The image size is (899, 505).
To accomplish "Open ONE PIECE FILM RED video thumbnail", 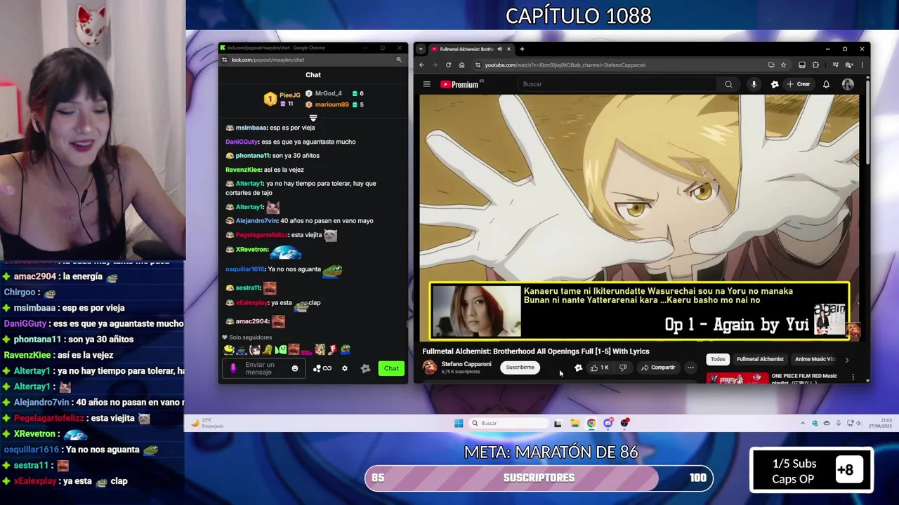I will point(737,379).
